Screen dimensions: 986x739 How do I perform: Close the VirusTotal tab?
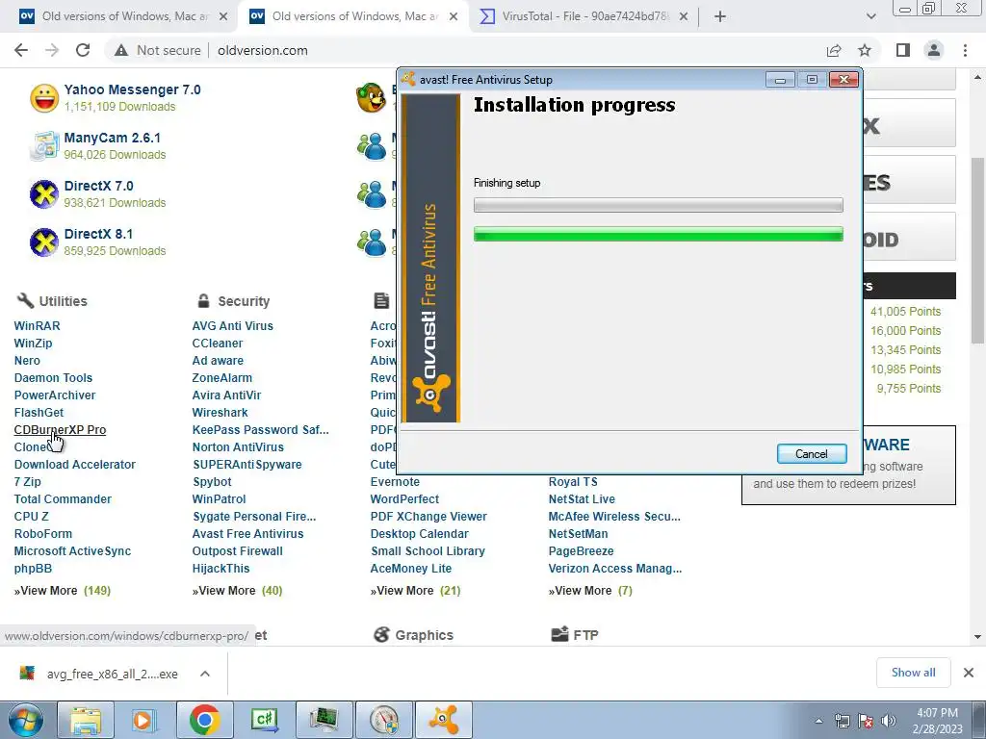pos(684,16)
